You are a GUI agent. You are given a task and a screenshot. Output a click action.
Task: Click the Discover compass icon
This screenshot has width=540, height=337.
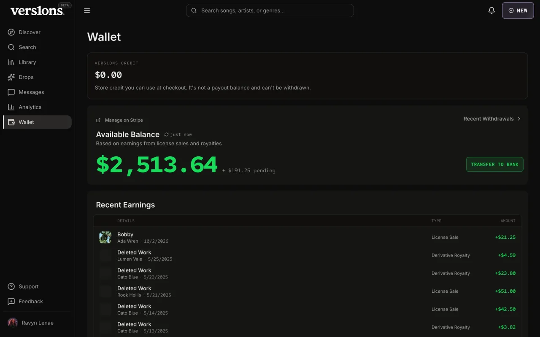[x=11, y=32]
